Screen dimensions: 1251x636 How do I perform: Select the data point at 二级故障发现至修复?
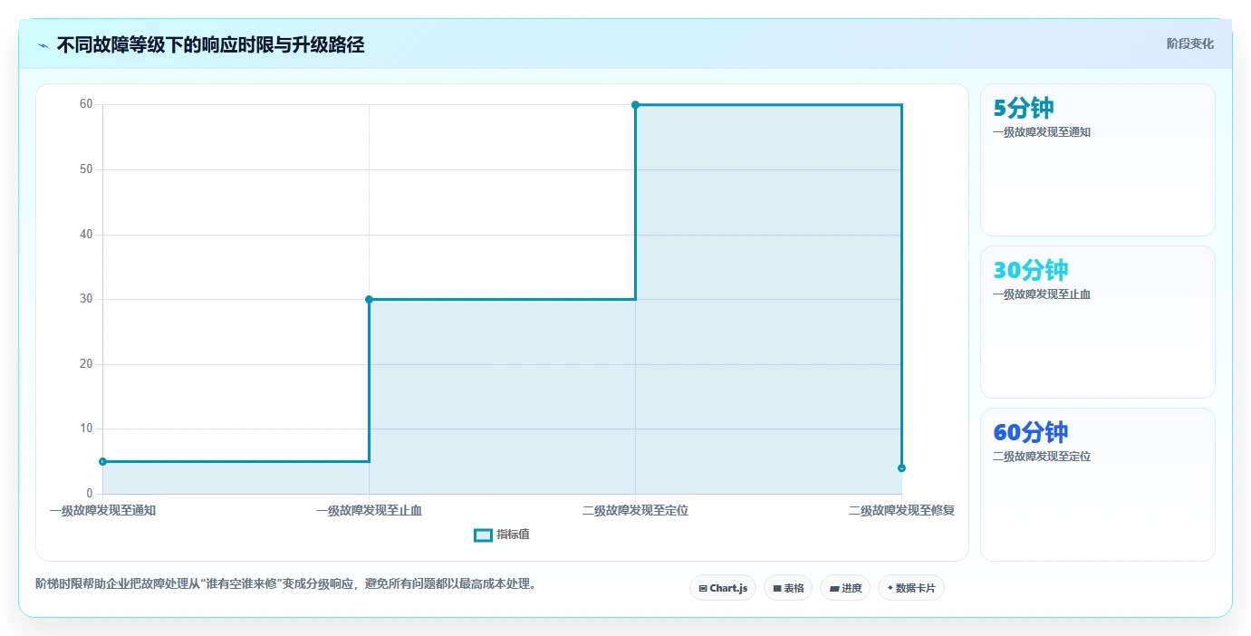point(901,467)
